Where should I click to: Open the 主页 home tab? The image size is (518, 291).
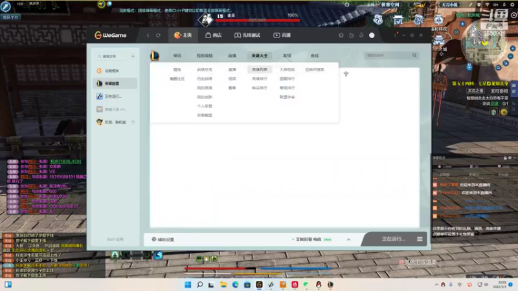[183, 35]
